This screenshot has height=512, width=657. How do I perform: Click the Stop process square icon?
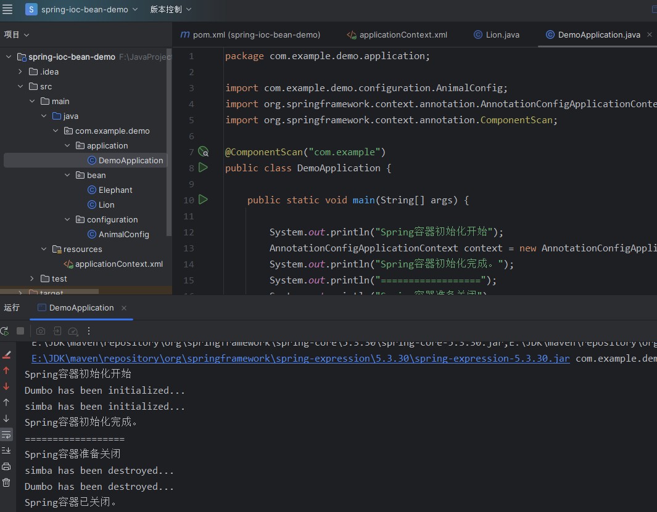click(20, 331)
